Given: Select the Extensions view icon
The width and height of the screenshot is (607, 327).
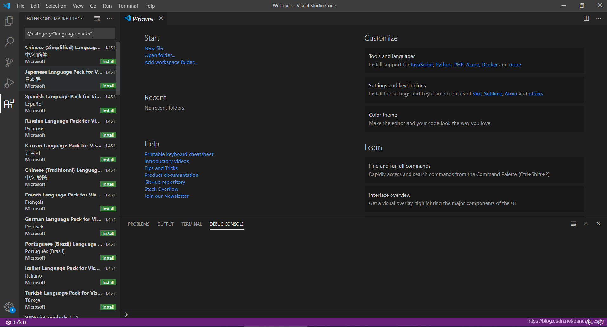Looking at the screenshot, I should coord(9,103).
